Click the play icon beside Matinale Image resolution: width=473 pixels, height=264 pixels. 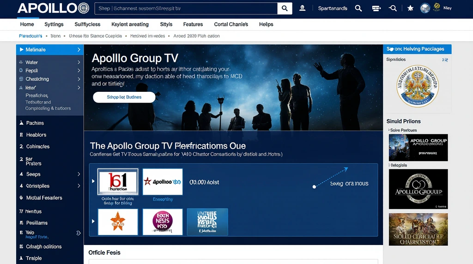(x=21, y=49)
